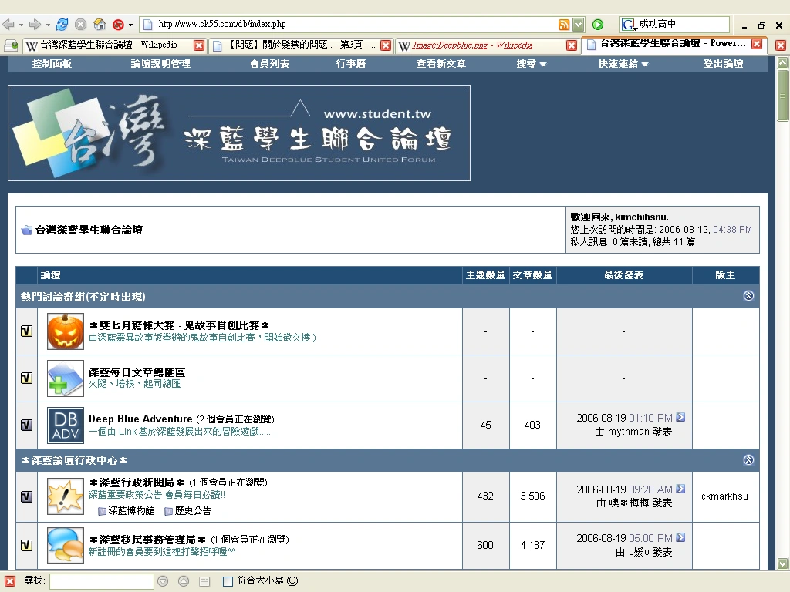790x592 pixels.
Task: Open the 會員列表 members list link
Action: point(269,64)
